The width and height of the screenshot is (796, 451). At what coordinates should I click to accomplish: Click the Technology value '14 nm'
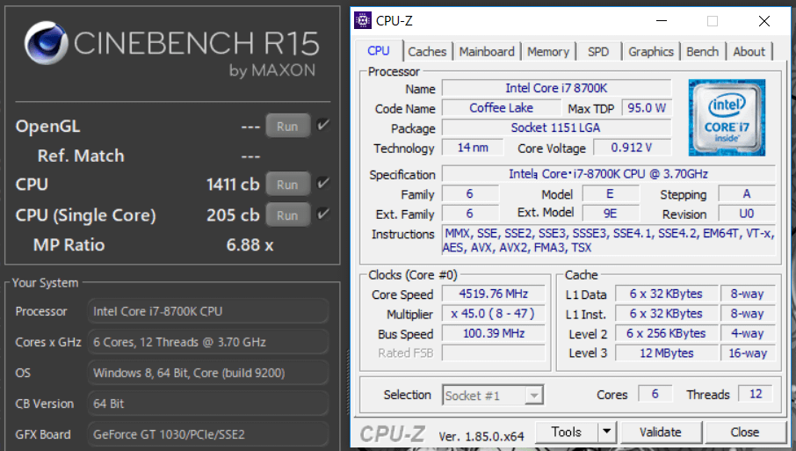pyautogui.click(x=473, y=148)
